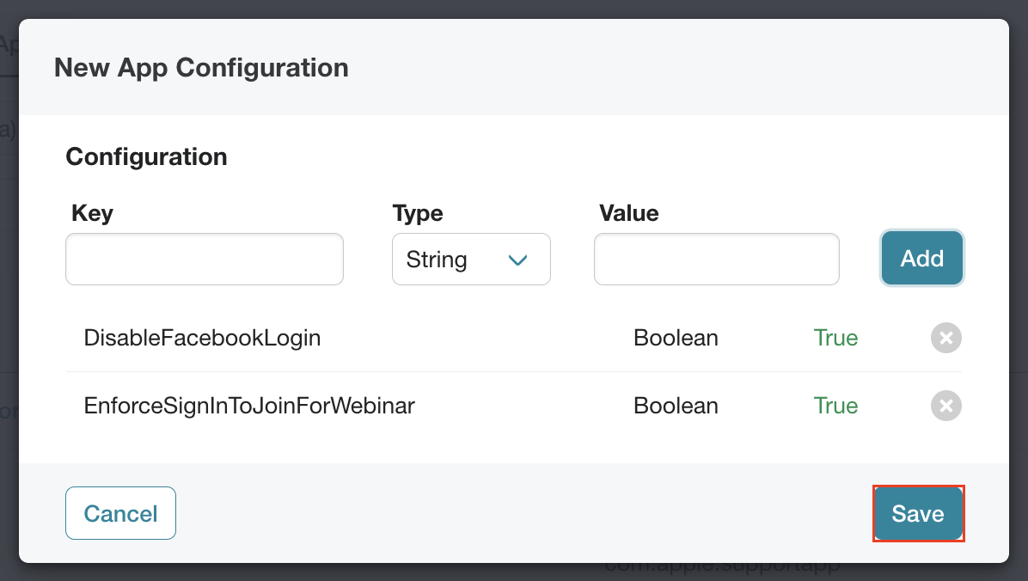The image size is (1028, 581).
Task: Focus the Key text field
Action: [205, 259]
